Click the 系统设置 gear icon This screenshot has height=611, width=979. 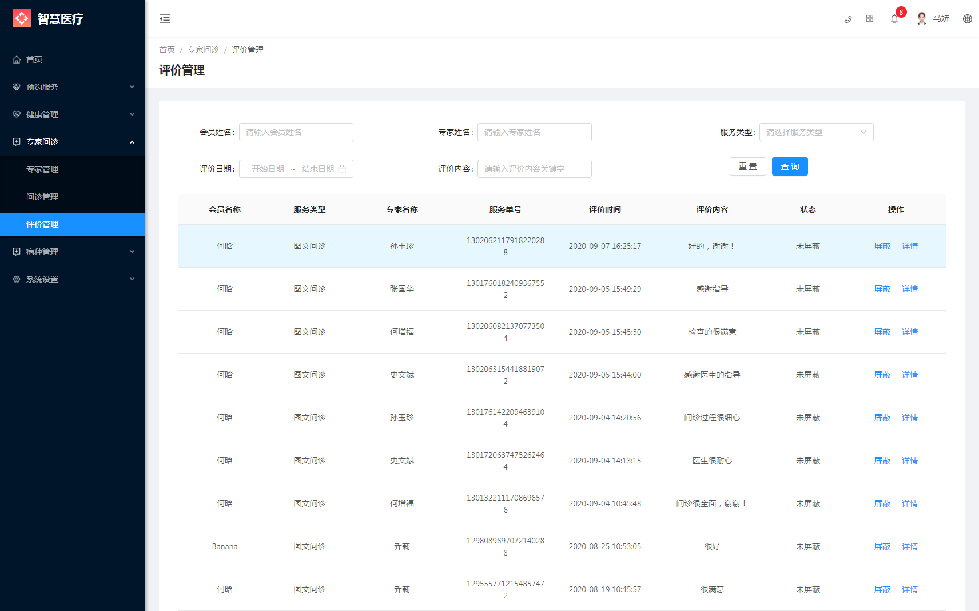(x=17, y=279)
